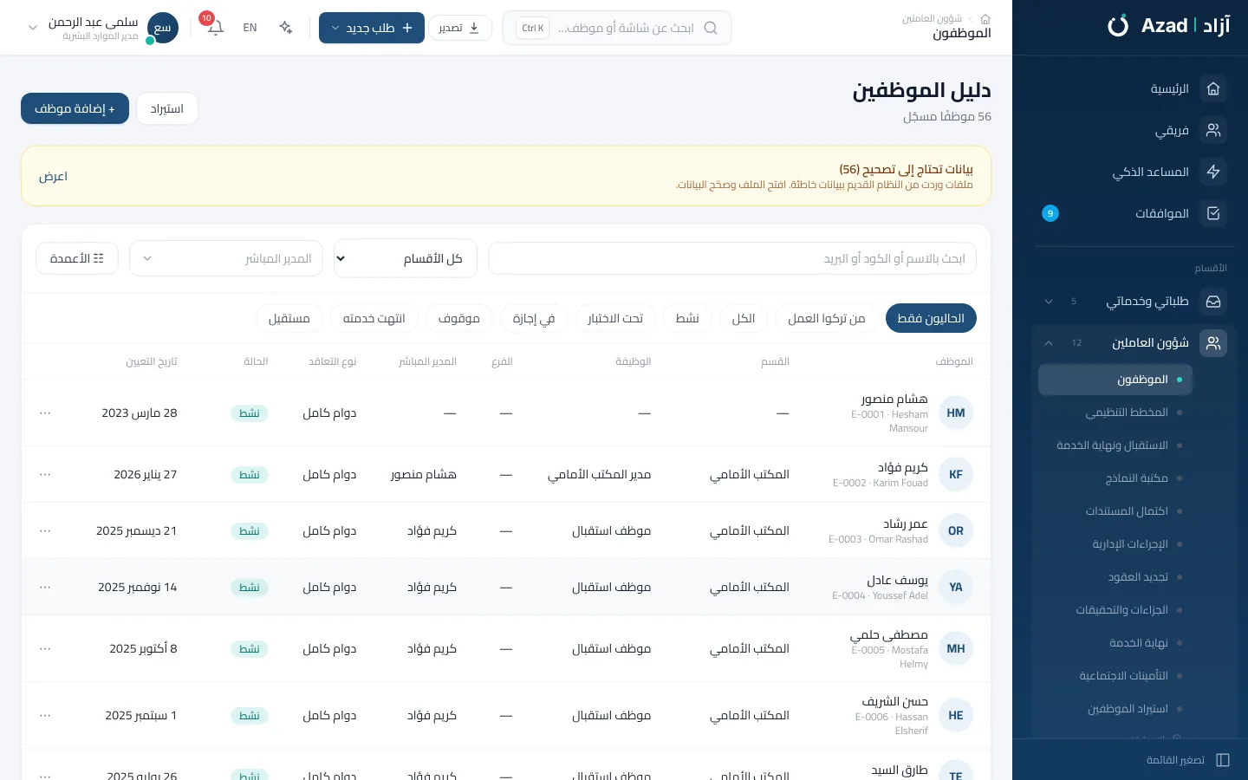Screen dimensions: 1248x780
Task: Click the Azad logo
Action: coord(1168,25)
